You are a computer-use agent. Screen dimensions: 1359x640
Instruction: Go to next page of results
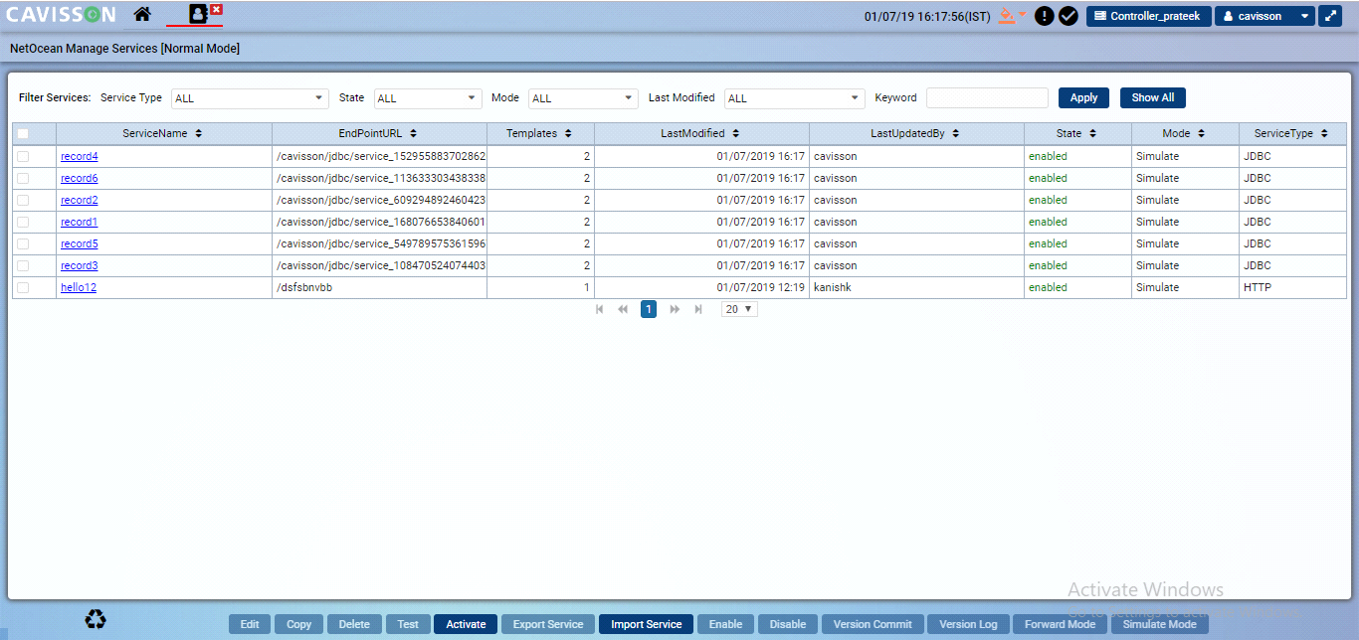click(675, 310)
